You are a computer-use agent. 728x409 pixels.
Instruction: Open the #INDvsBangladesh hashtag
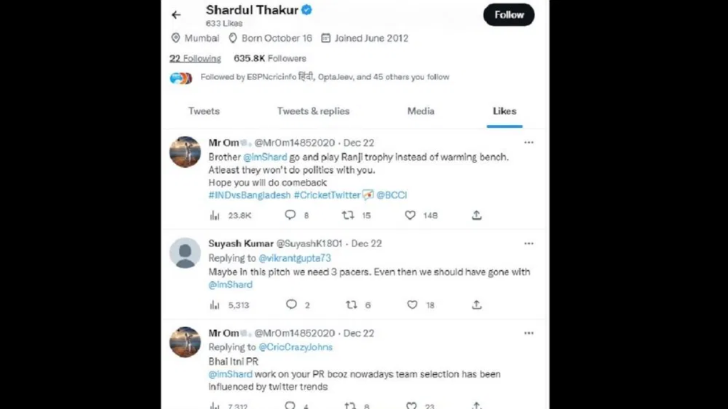point(249,195)
